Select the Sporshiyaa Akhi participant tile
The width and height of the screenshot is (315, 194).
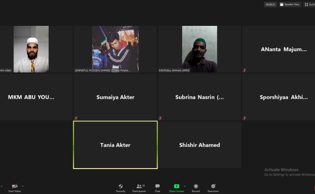279,97
